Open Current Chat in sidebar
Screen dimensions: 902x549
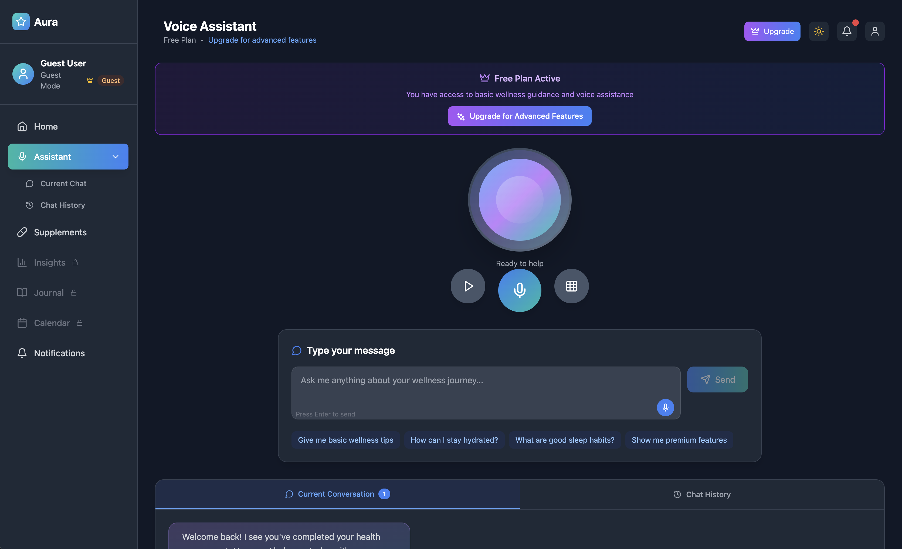(63, 183)
